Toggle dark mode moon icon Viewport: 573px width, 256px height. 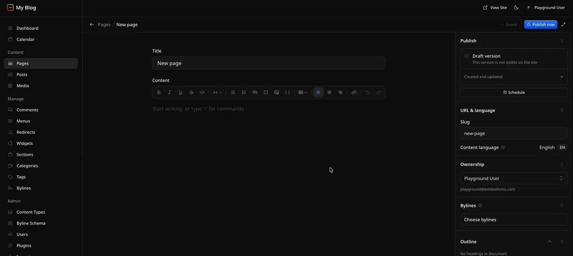coord(516,7)
